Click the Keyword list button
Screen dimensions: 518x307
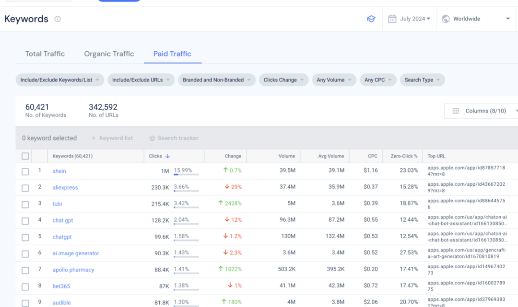point(112,138)
